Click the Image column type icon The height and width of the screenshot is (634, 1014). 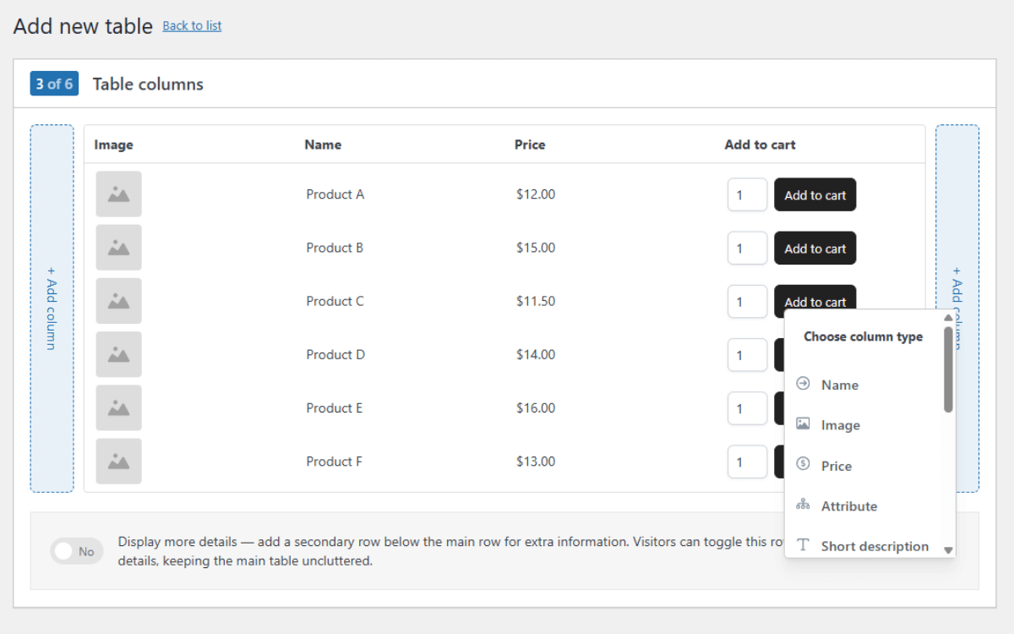click(803, 424)
